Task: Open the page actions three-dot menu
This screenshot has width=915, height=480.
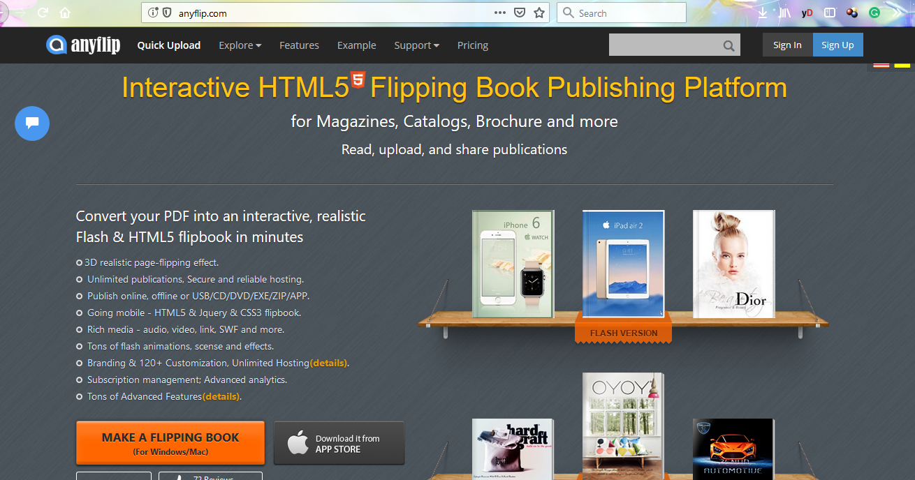Action: click(x=500, y=13)
